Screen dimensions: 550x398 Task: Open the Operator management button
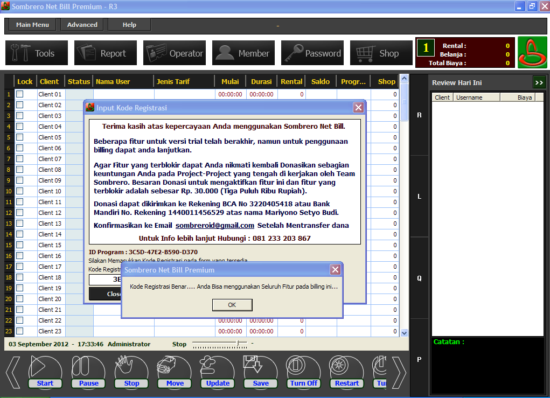pos(175,53)
